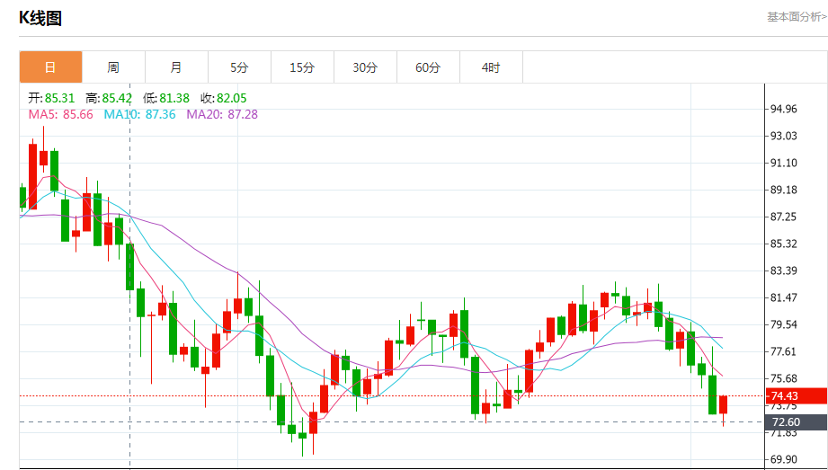Show the 5分 minute chart

pos(239,67)
